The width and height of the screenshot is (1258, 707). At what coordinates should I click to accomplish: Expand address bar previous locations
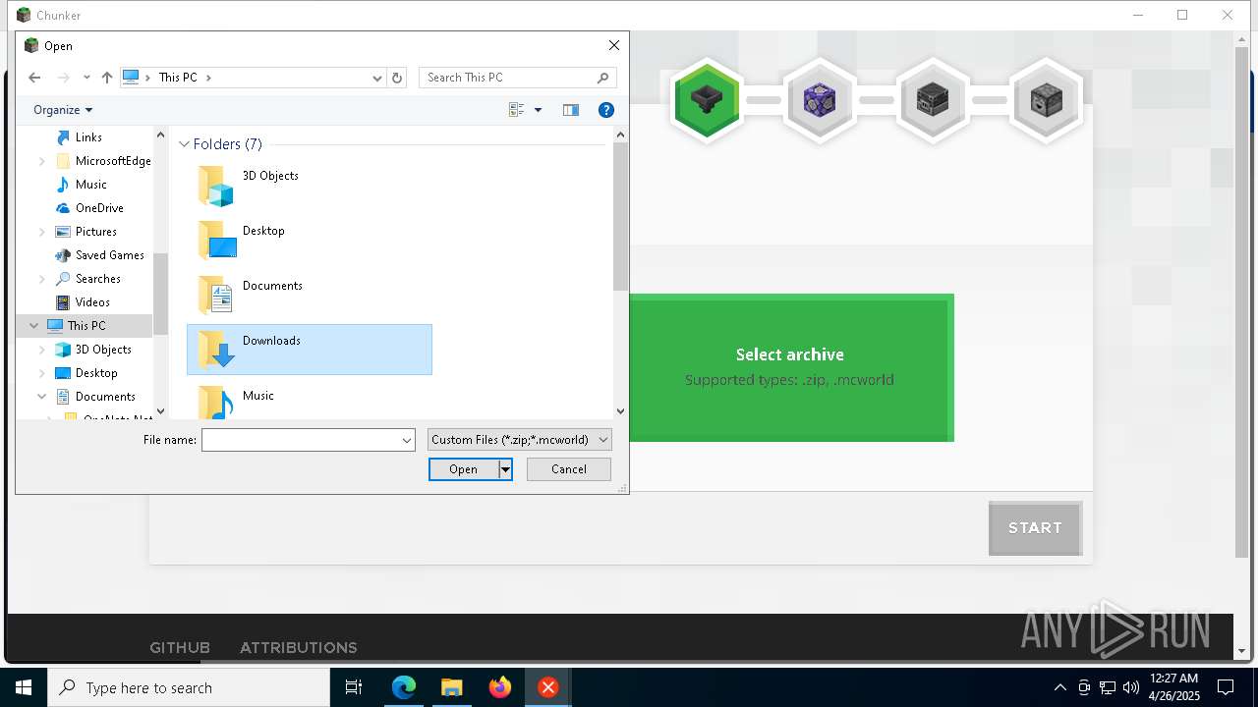[x=376, y=78]
